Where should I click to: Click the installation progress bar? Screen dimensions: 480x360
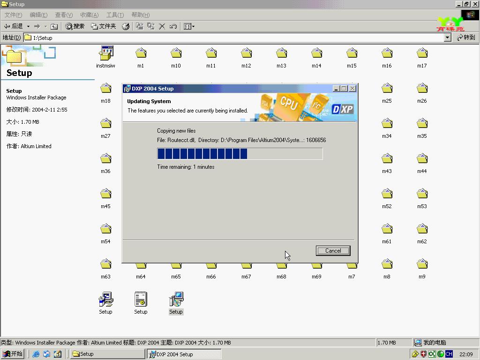240,154
